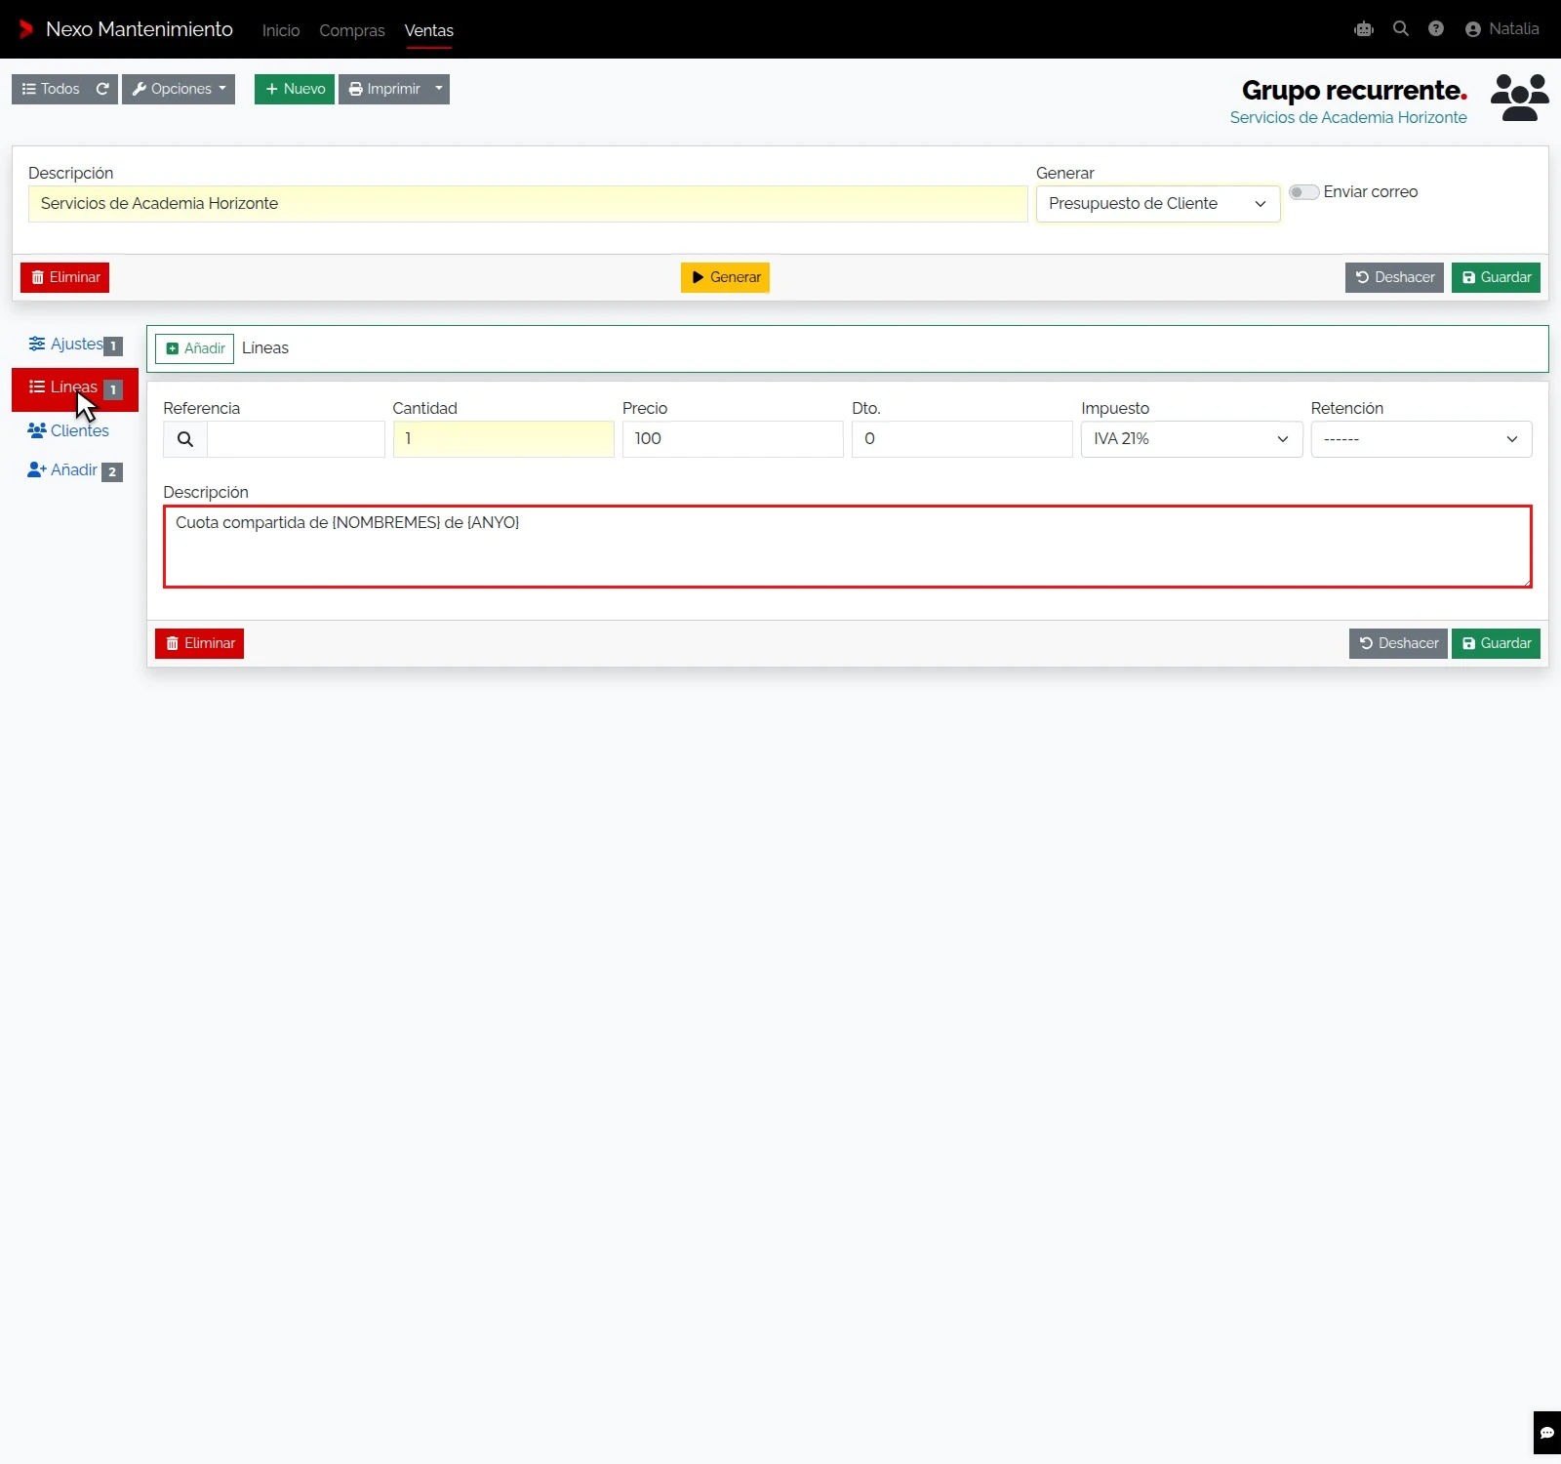The width and height of the screenshot is (1561, 1464).
Task: Toggle the Enviar correo switch
Action: click(1304, 192)
